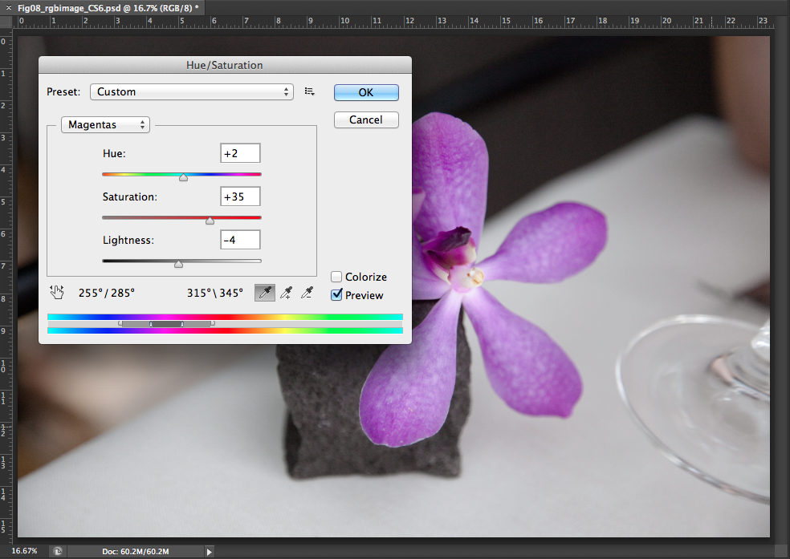Close the Fig08_rgbimage_CS6.psd document tab
Image resolution: width=790 pixels, height=559 pixels.
pos(9,6)
